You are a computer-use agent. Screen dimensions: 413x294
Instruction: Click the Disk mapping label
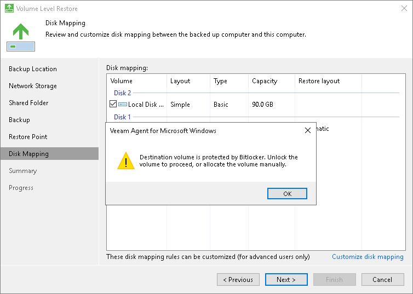coord(127,68)
